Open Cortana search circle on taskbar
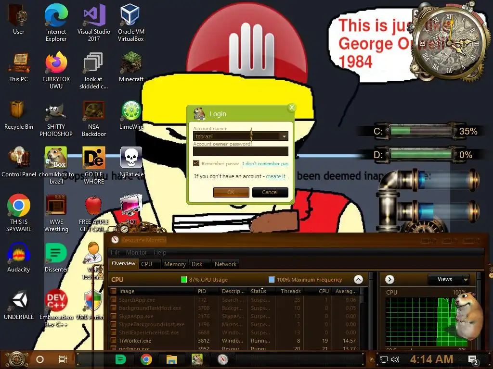Screen dimensions: 493x369 click(40, 359)
